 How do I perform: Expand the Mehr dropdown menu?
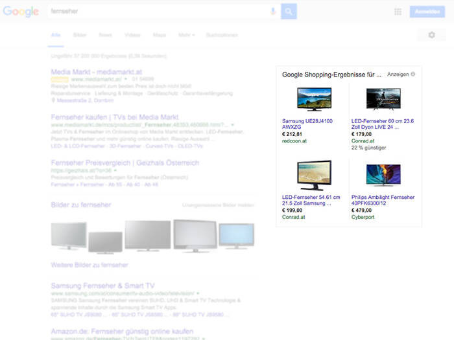[186, 35]
